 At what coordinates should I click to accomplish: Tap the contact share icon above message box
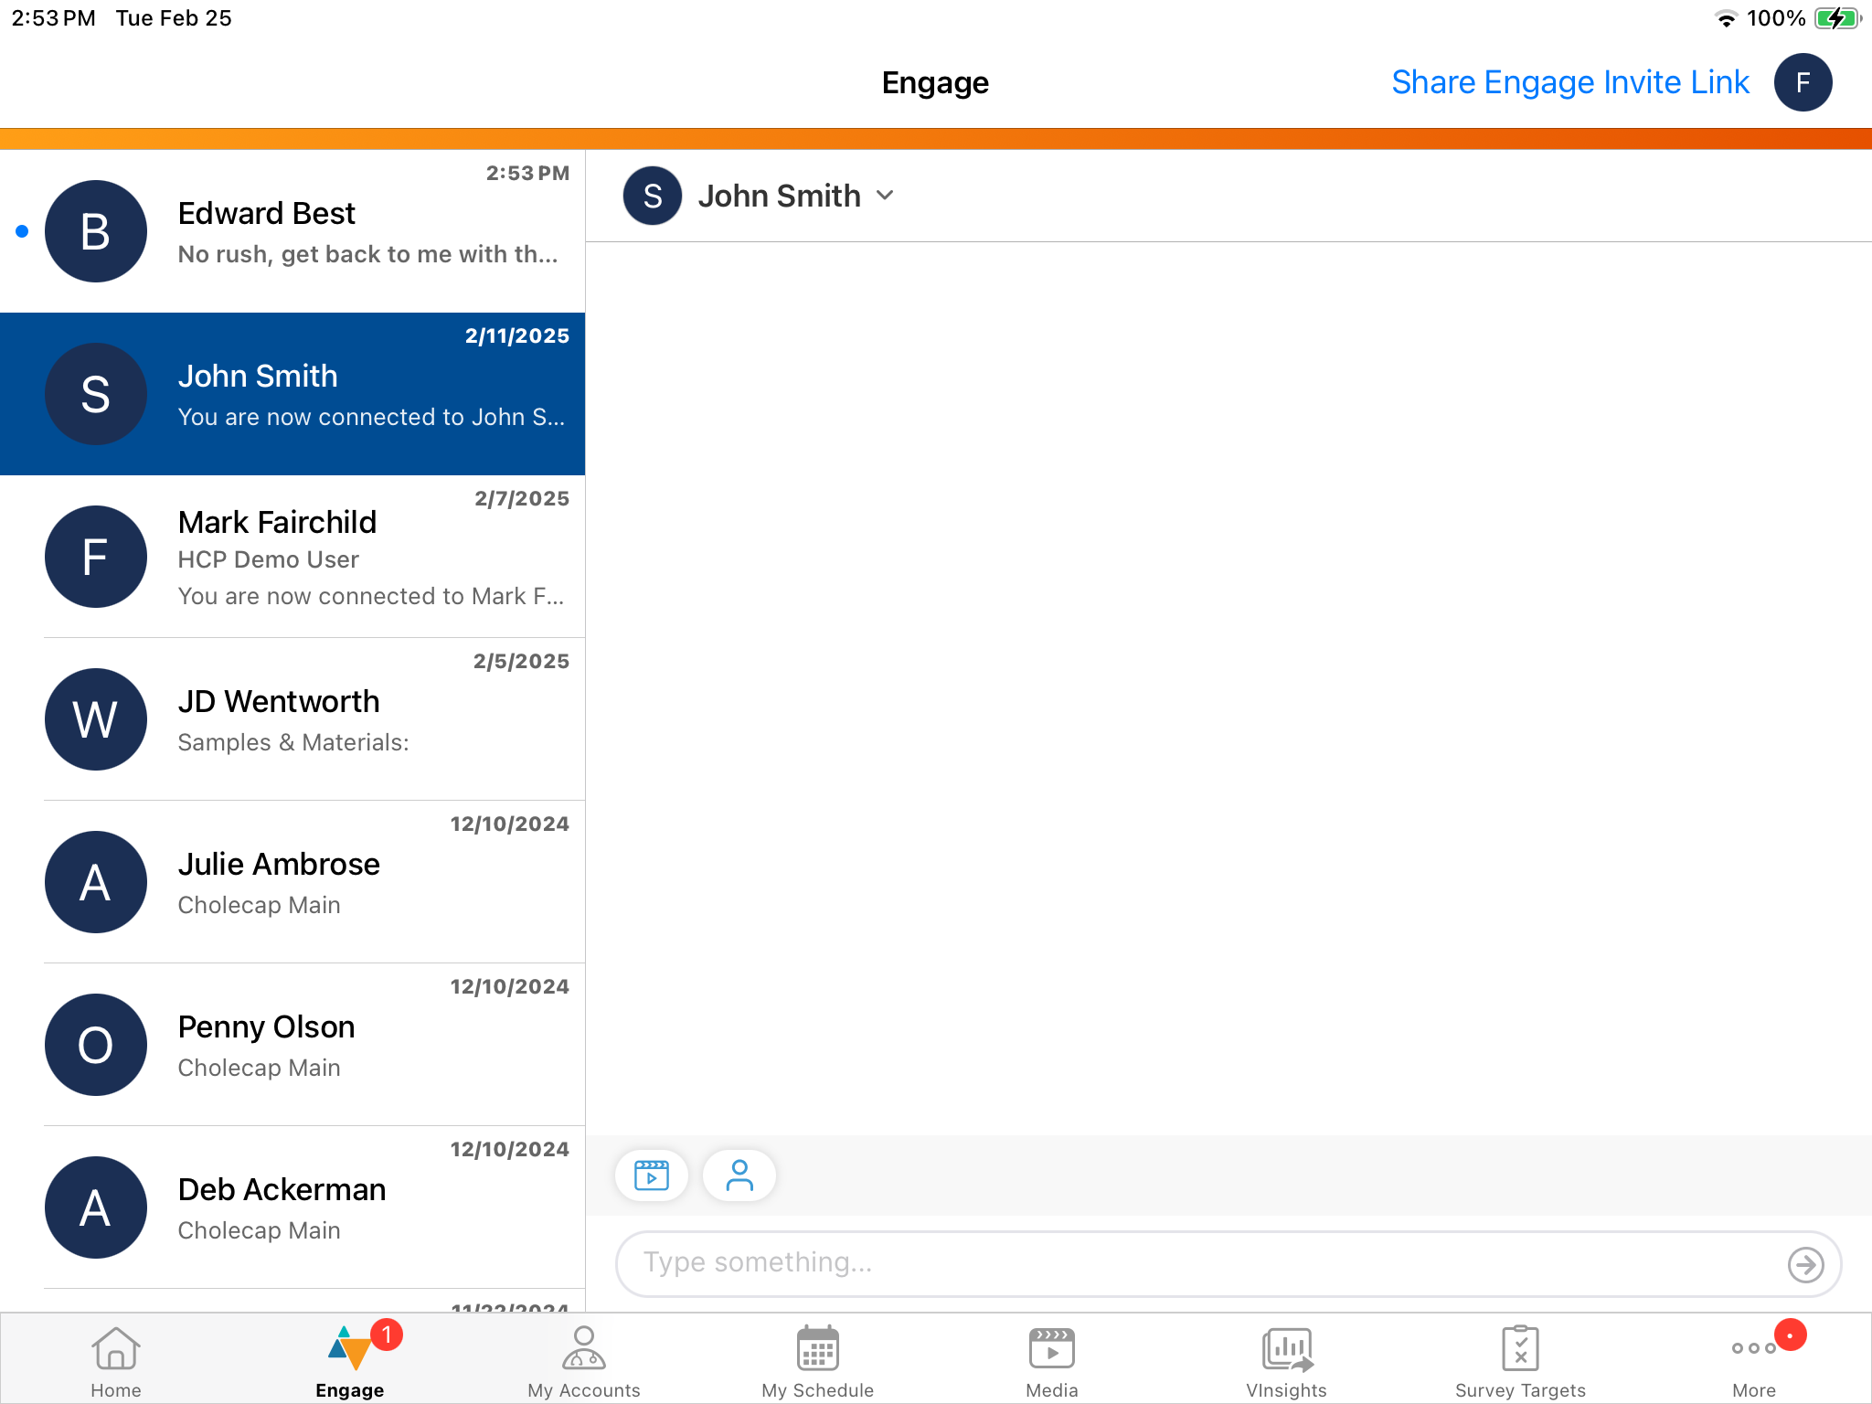(739, 1175)
